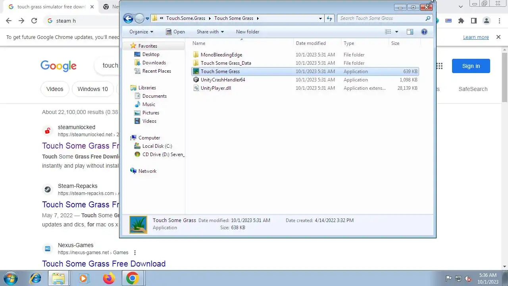Screen dimensions: 508x286
Task: Click Favorites in navigation pane
Action: [x=148, y=46]
